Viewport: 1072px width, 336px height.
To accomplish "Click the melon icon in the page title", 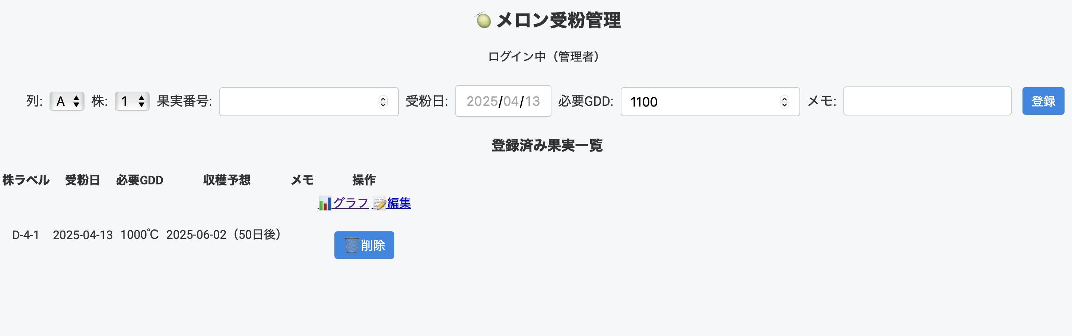I will (483, 20).
